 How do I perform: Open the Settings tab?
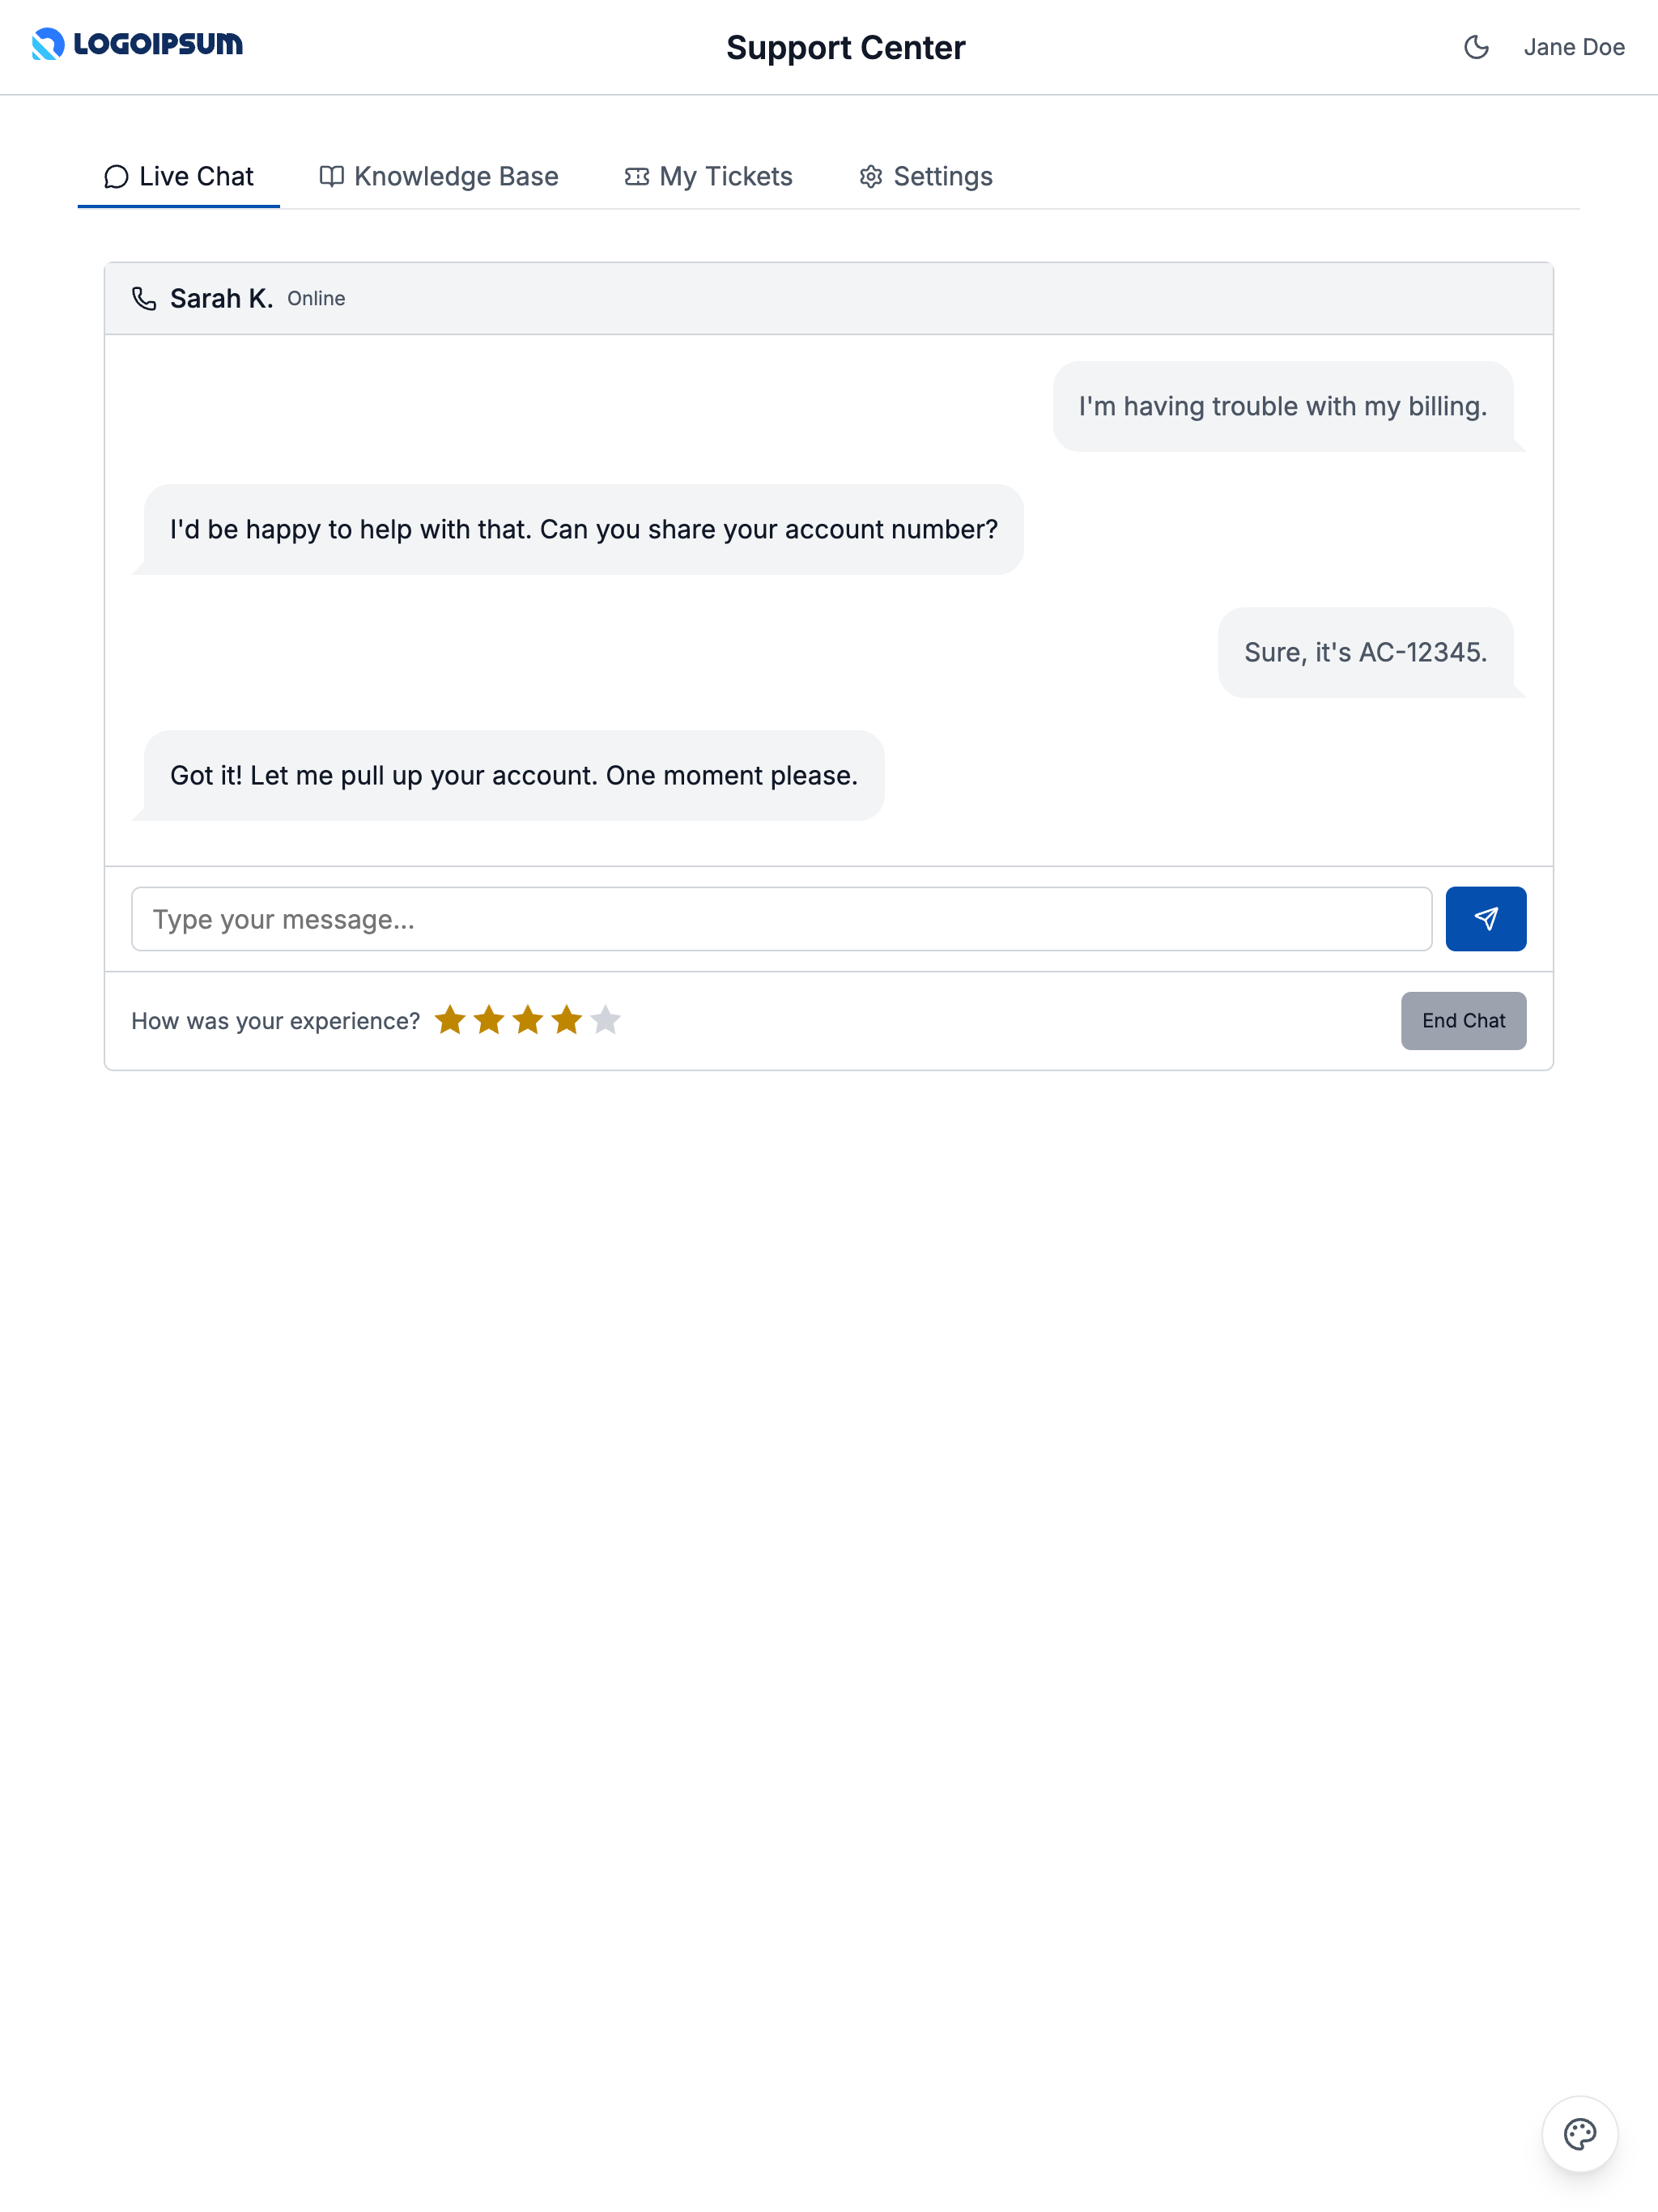[x=925, y=177]
